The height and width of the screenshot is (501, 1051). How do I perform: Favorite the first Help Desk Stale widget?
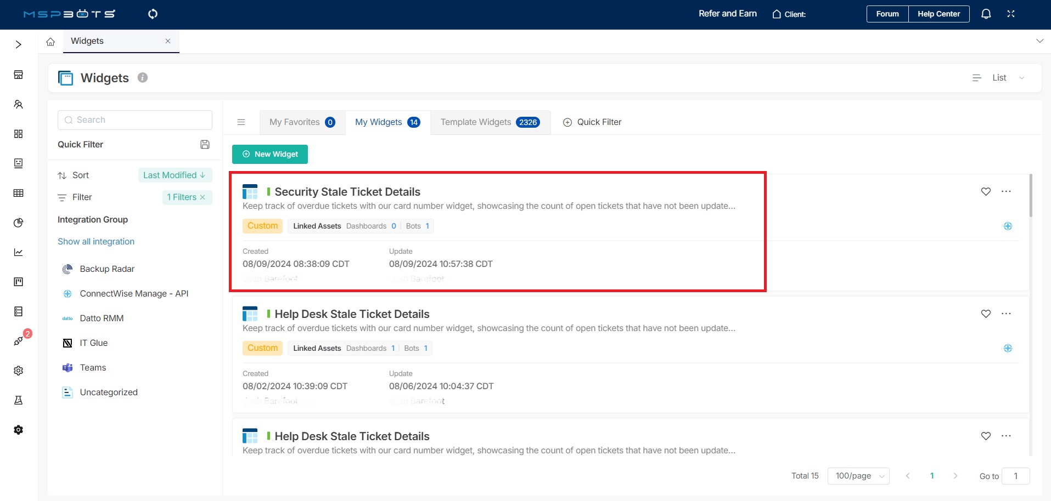pyautogui.click(x=986, y=314)
